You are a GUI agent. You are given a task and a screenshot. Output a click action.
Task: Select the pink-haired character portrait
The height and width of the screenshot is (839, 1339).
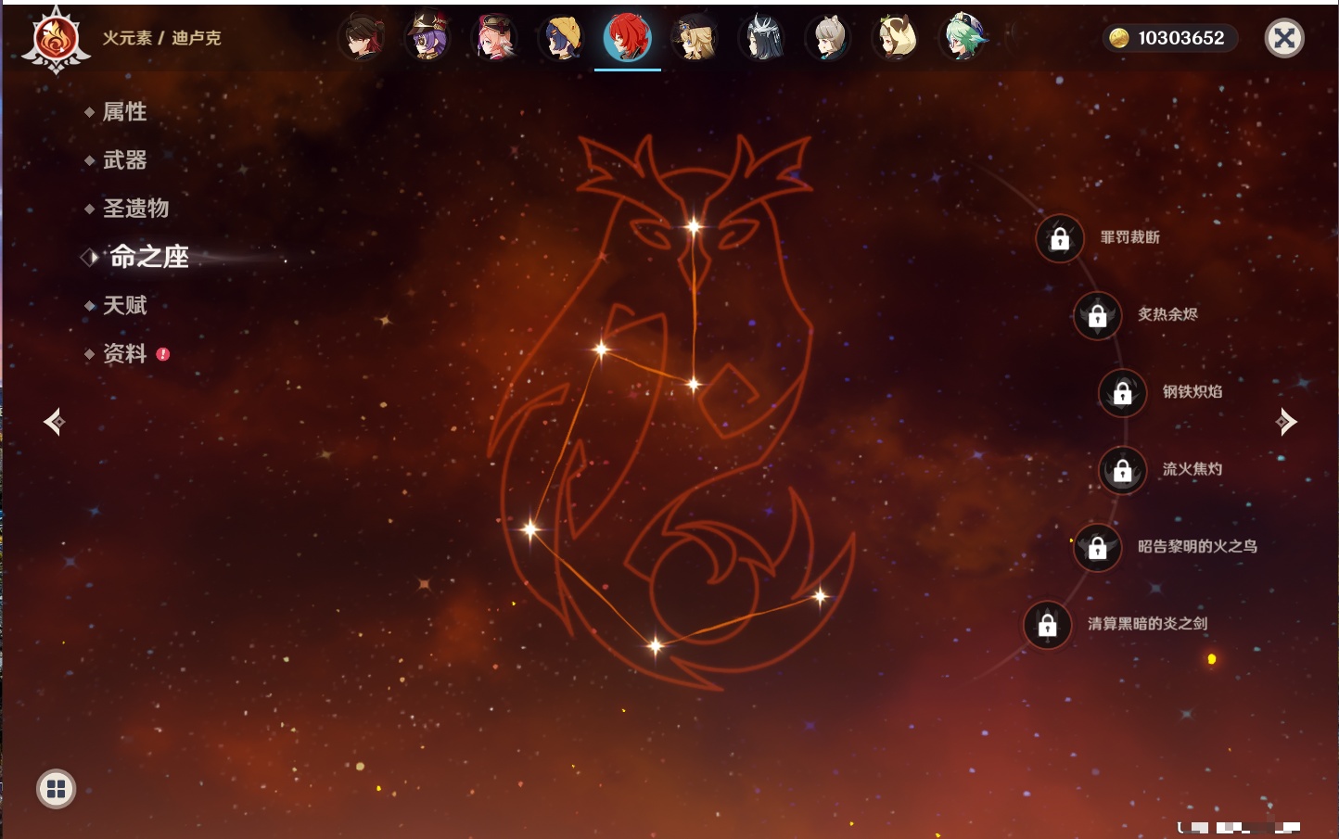(494, 38)
